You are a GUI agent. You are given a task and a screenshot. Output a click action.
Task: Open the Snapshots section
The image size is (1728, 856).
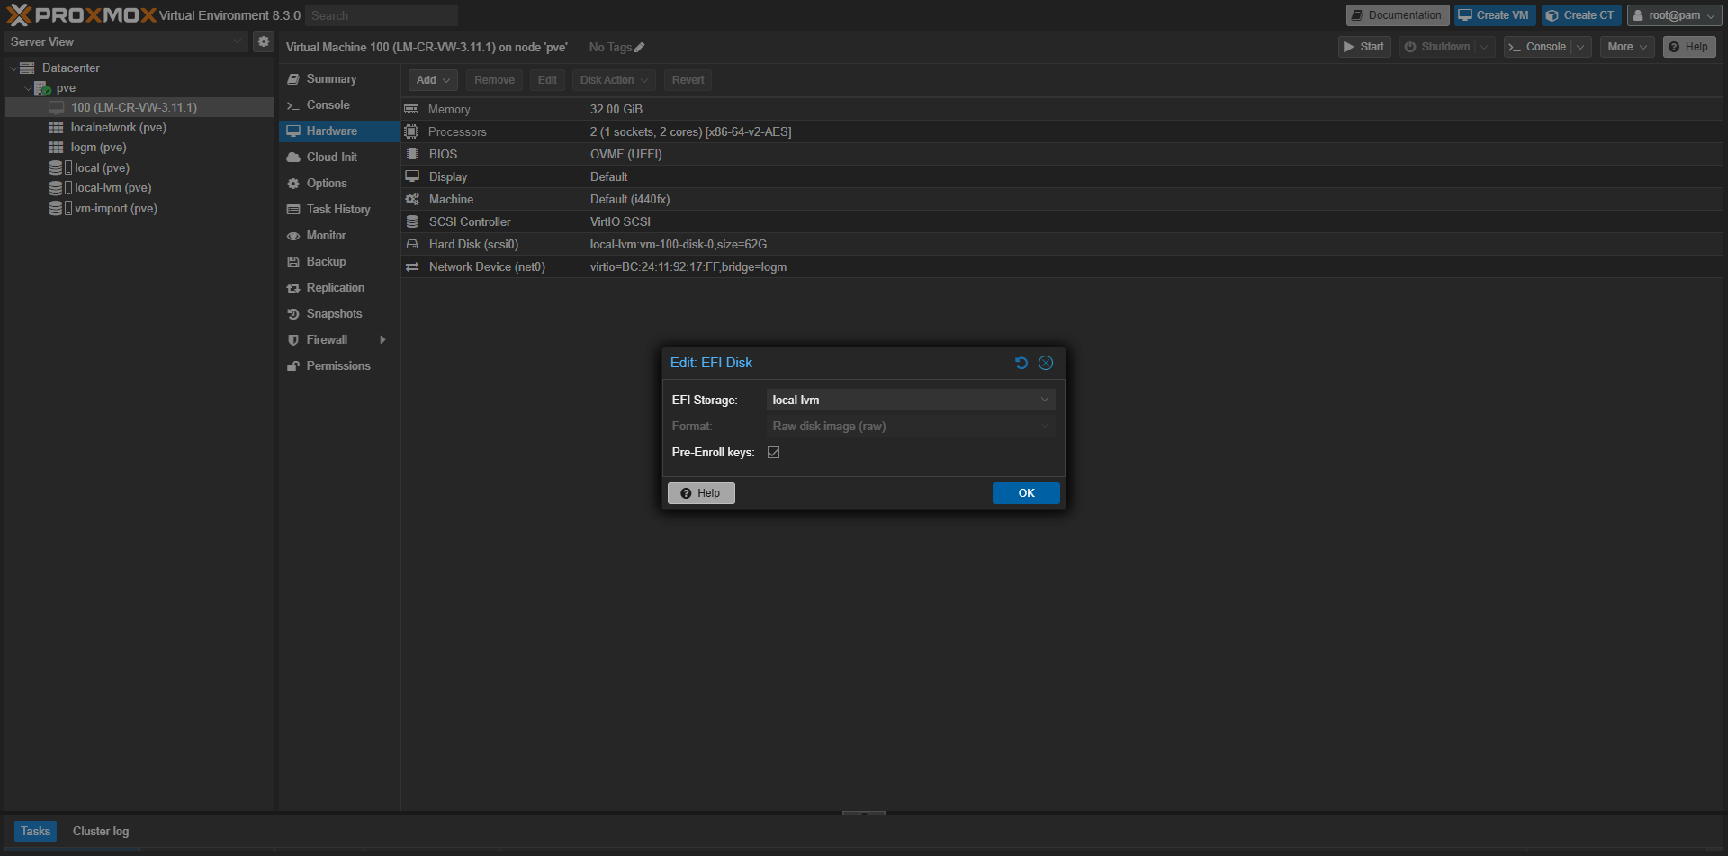pyautogui.click(x=334, y=314)
